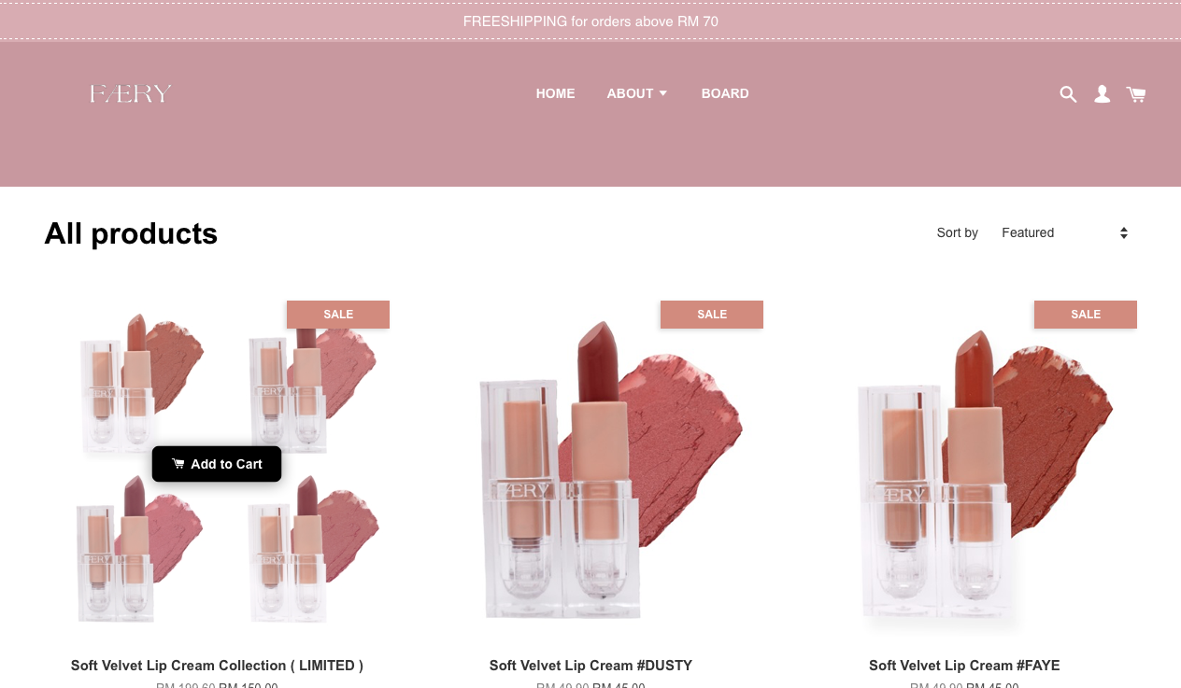Viewport: 1181px width, 688px height.
Task: Open Soft Velvet Lip Cream #DUSTY link
Action: click(x=590, y=666)
